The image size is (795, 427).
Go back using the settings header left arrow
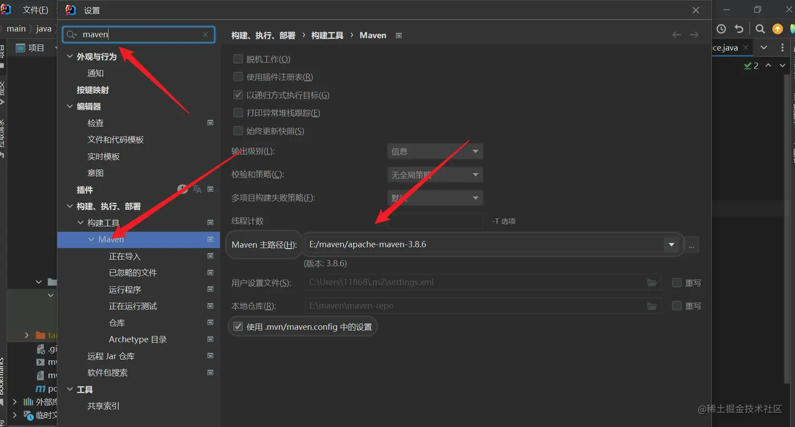point(676,35)
